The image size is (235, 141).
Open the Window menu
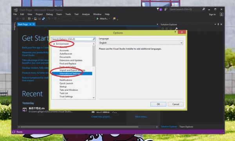point(97,14)
